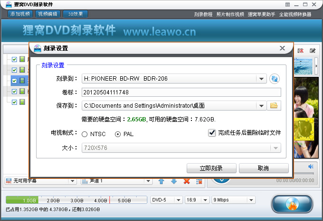Click the move up blue arrow icon

coord(161,181)
